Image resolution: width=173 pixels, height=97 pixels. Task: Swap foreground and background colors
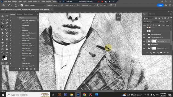click(7, 56)
